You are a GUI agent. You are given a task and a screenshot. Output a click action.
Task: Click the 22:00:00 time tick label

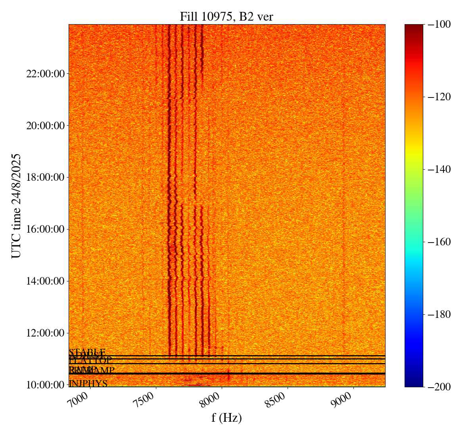pyautogui.click(x=45, y=74)
